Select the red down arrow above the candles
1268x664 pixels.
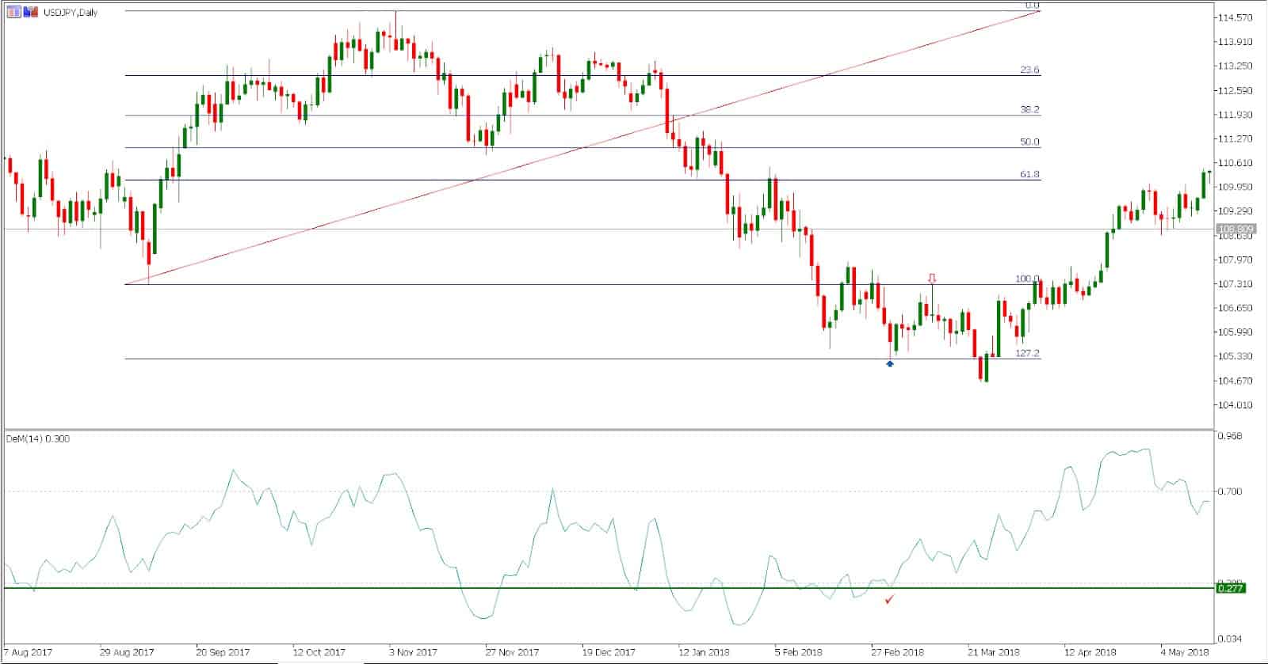pos(932,279)
